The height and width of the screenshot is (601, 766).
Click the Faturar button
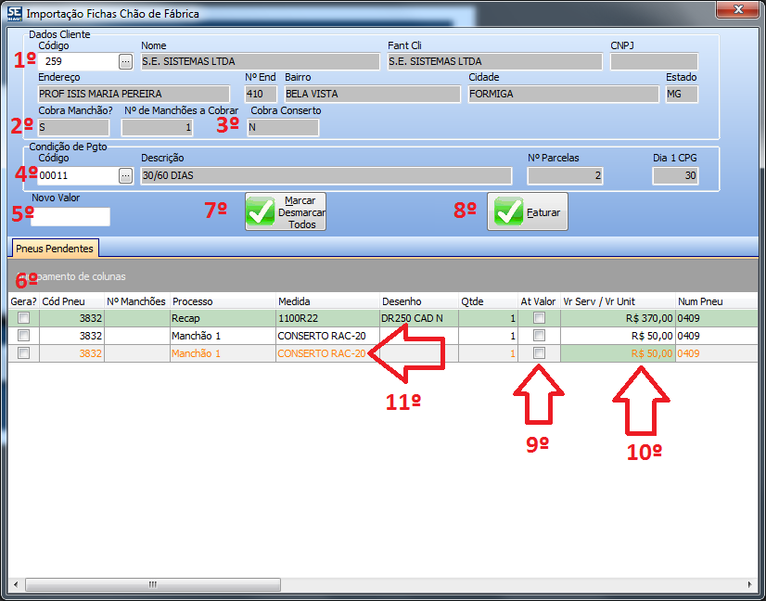click(527, 212)
